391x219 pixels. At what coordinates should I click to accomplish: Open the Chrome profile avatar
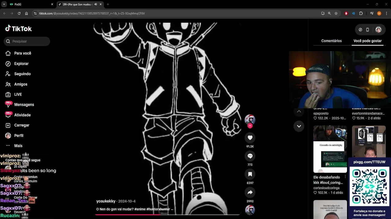pos(379,13)
